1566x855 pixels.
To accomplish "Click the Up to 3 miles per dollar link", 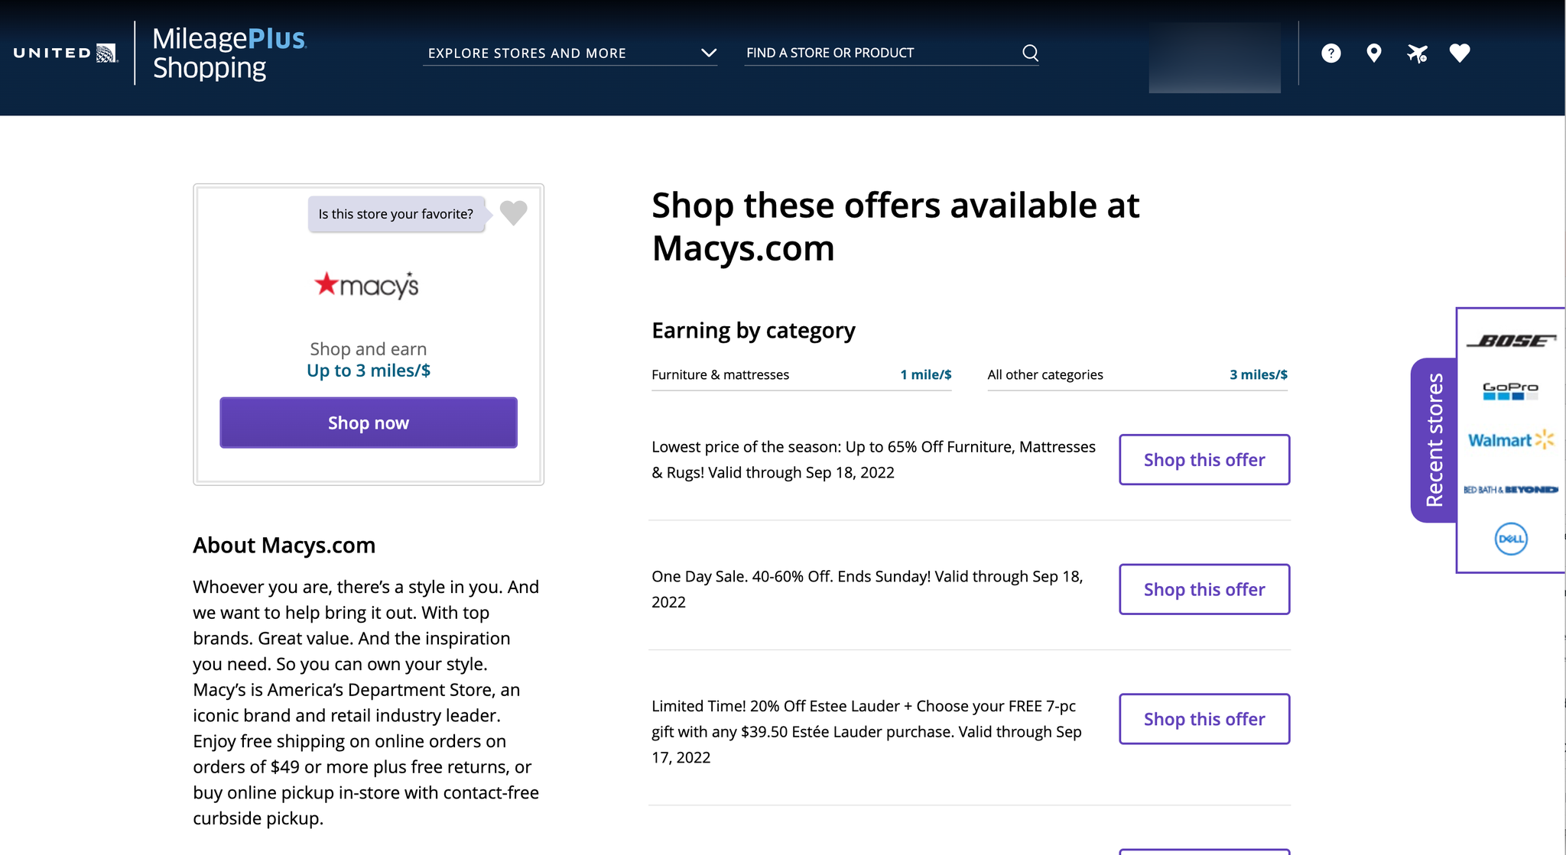I will pos(368,370).
